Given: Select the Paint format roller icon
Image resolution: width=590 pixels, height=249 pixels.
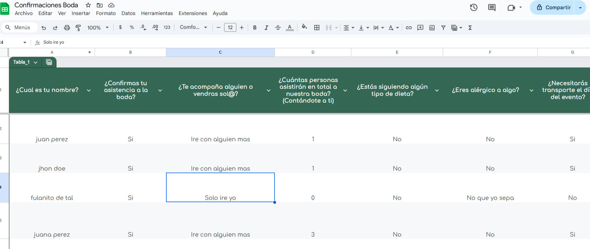Looking at the screenshot, I should click(x=78, y=28).
